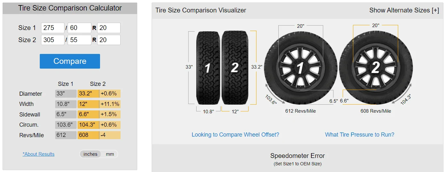The image size is (446, 172).
Task: Switch units to inches
Action: click(90, 154)
